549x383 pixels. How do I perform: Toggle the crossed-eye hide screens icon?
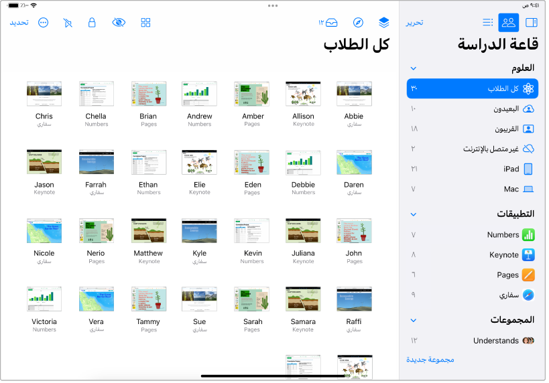coord(119,23)
